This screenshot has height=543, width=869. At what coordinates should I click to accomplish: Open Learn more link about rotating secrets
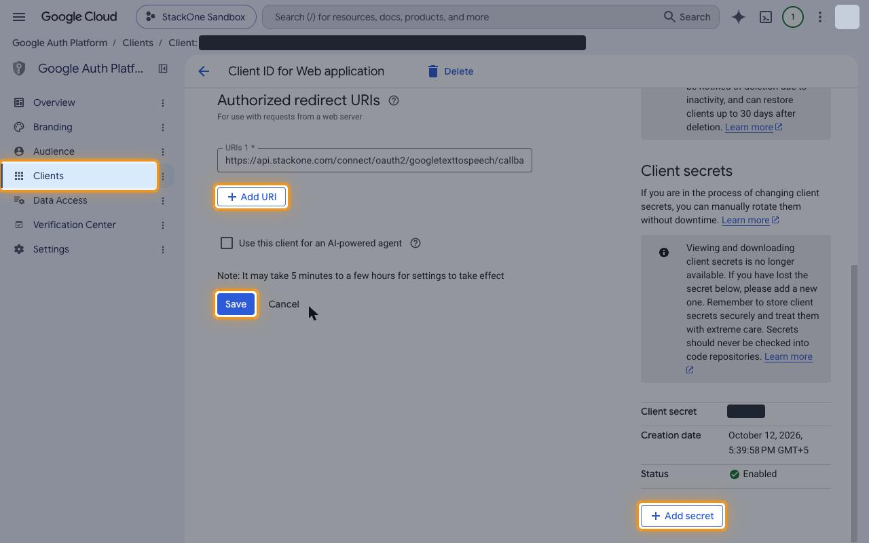point(750,220)
